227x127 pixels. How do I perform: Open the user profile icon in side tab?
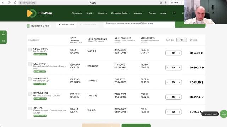pyautogui.click(x=3, y=34)
